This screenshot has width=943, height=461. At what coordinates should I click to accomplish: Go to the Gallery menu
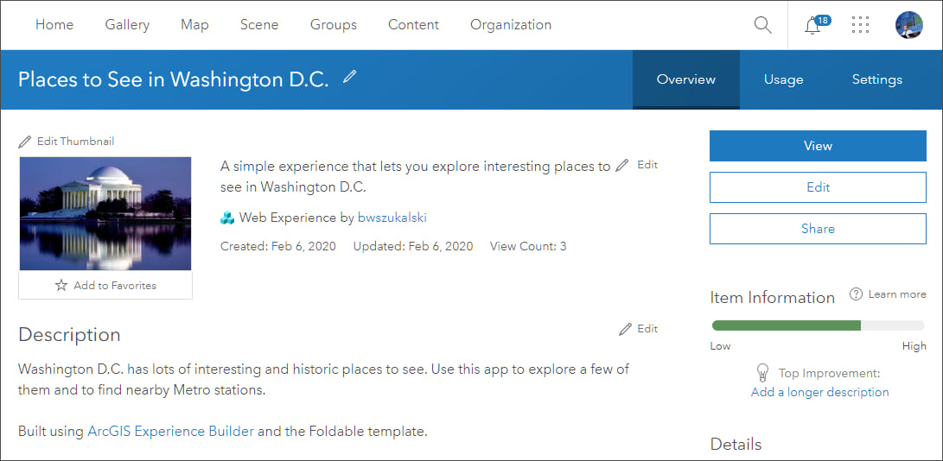coord(127,25)
